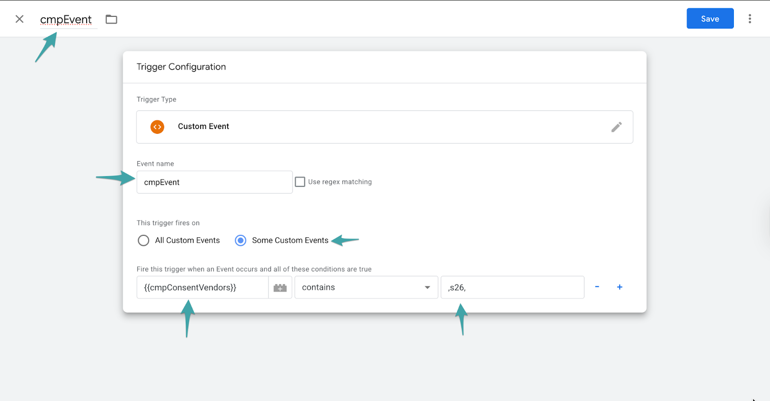Select the Some Custom Events radio button
Screen dimensions: 770x401
(x=241, y=240)
